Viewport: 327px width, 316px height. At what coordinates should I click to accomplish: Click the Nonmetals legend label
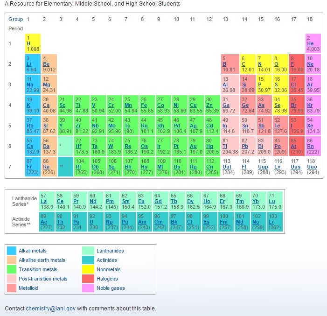(108, 269)
